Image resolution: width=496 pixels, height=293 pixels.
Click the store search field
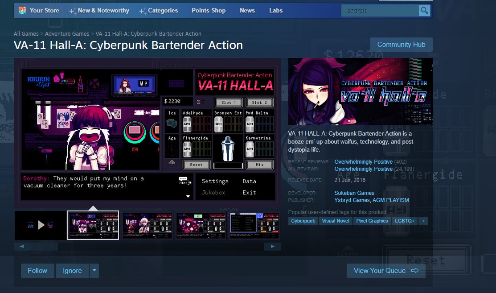[x=380, y=11]
